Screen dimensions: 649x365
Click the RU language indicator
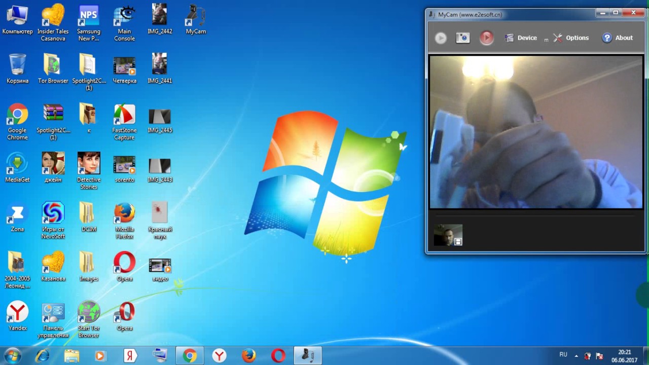point(563,354)
